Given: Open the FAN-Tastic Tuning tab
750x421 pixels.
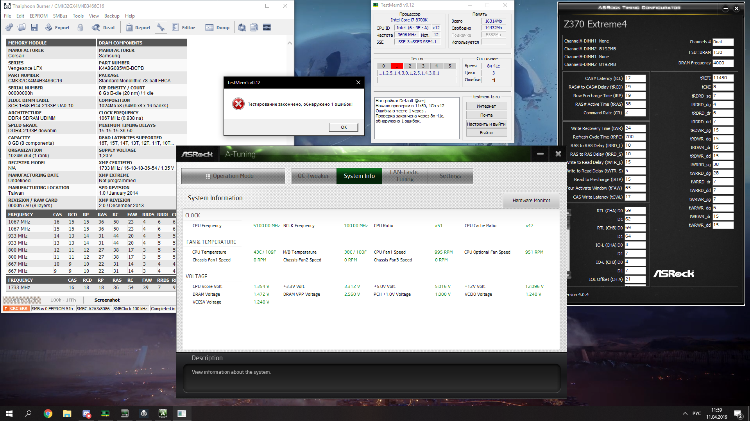Looking at the screenshot, I should (405, 176).
